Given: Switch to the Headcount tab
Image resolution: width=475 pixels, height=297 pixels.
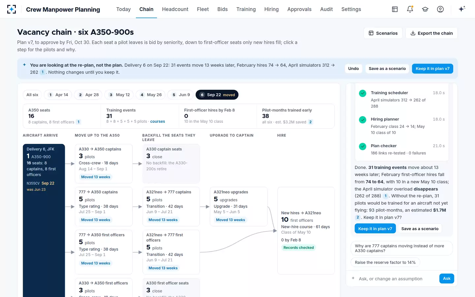Looking at the screenshot, I should coord(175,9).
